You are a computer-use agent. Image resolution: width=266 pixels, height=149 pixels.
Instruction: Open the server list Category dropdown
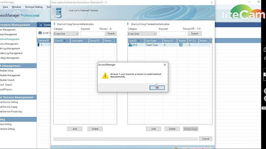tap(66, 34)
